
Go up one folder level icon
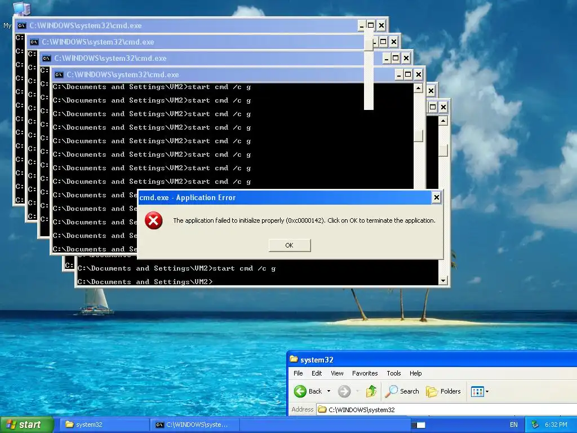click(x=371, y=391)
